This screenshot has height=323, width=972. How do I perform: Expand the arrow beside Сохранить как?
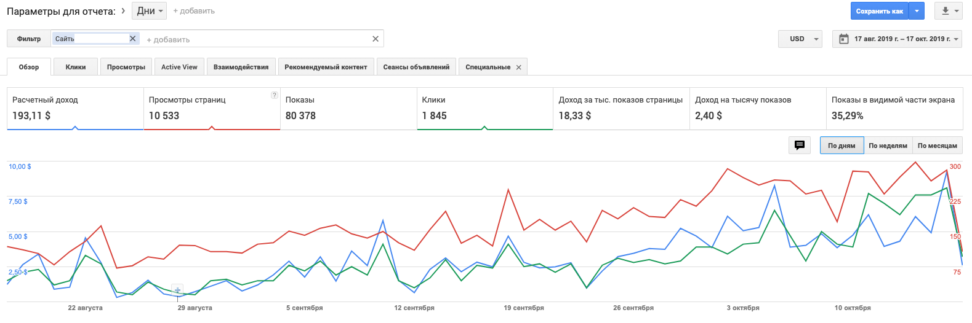(x=917, y=11)
